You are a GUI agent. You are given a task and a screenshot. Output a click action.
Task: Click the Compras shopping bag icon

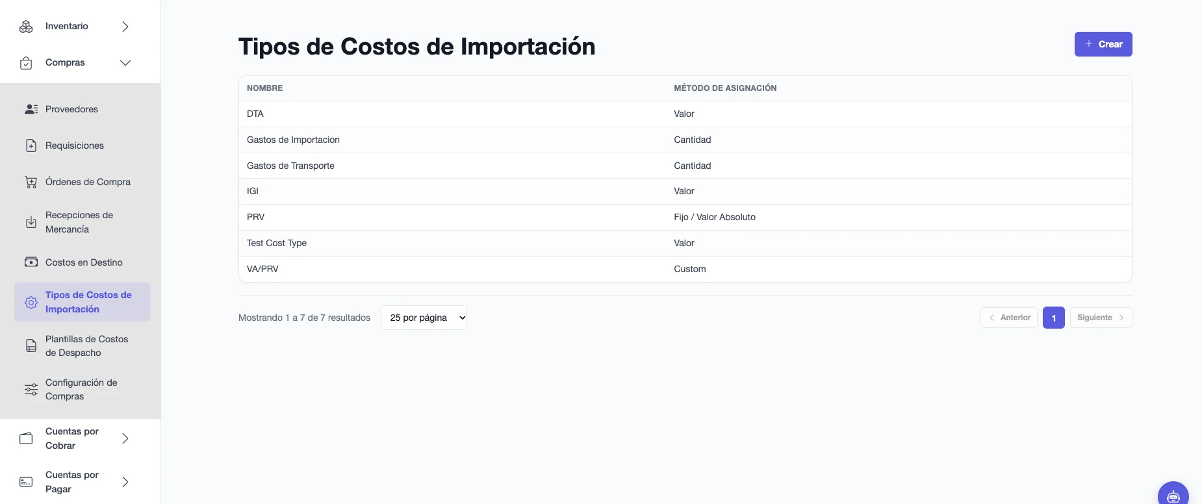(x=26, y=63)
